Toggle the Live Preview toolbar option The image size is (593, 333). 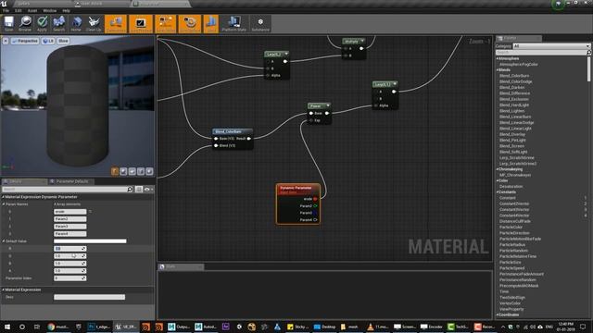pos(141,23)
